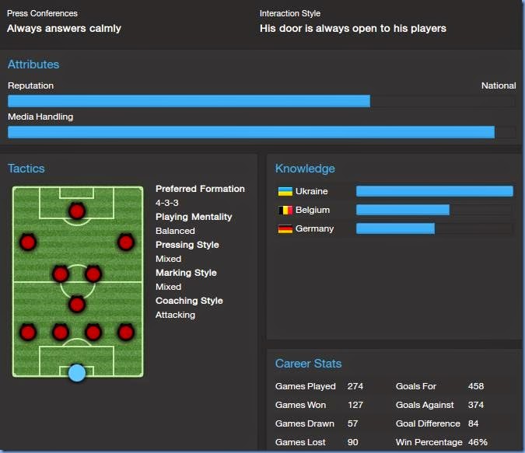Screen dimensions: 525x453
Task: Click the right-back player marker
Action: pyautogui.click(x=125, y=332)
